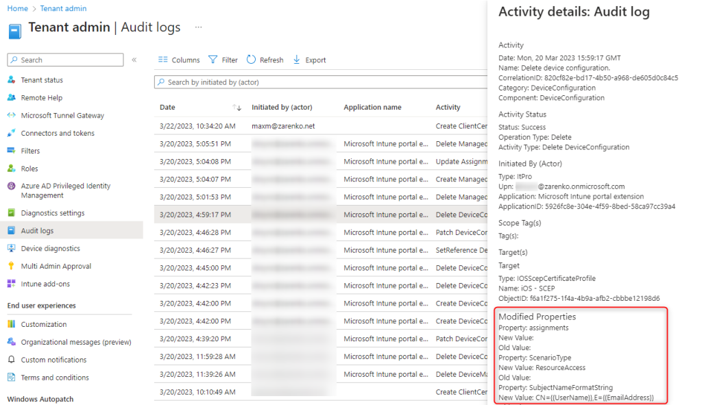Click the Application name column header
The height and width of the screenshot is (405, 702).
(x=372, y=108)
